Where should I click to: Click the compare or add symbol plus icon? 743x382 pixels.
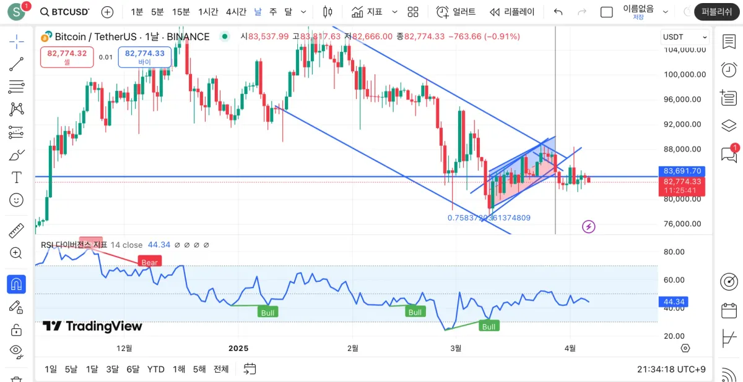(107, 12)
